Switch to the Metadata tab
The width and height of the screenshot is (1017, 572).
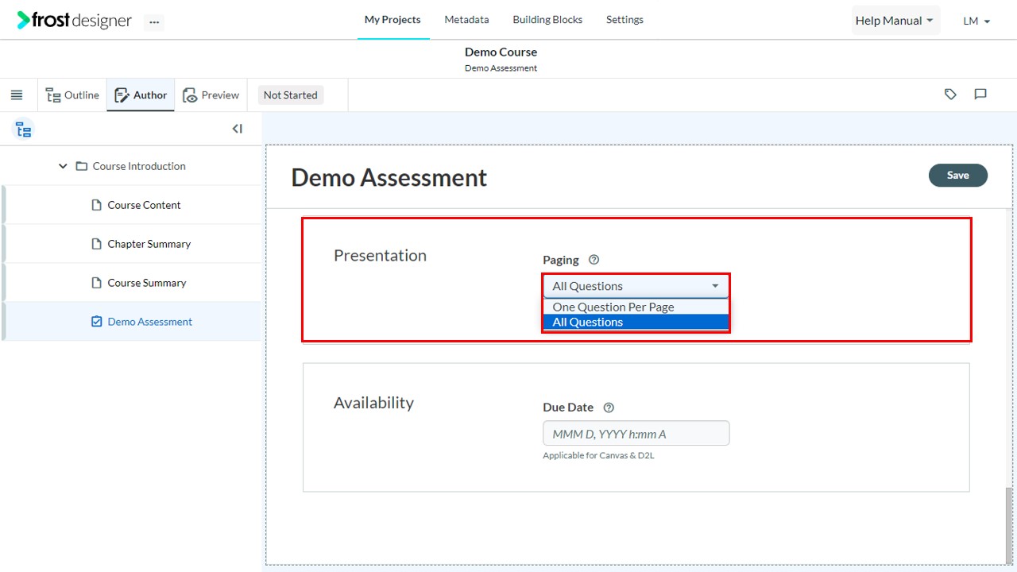coord(466,20)
